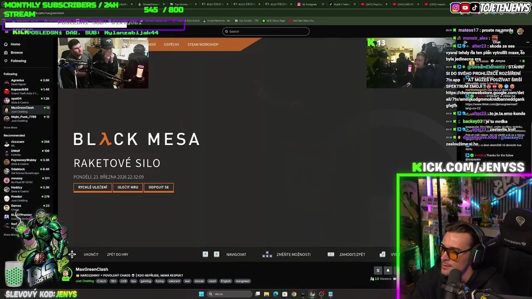Image resolution: width=532 pixels, height=299 pixels.
Task: Click the maxgreen tag
Action: click(x=242, y=281)
